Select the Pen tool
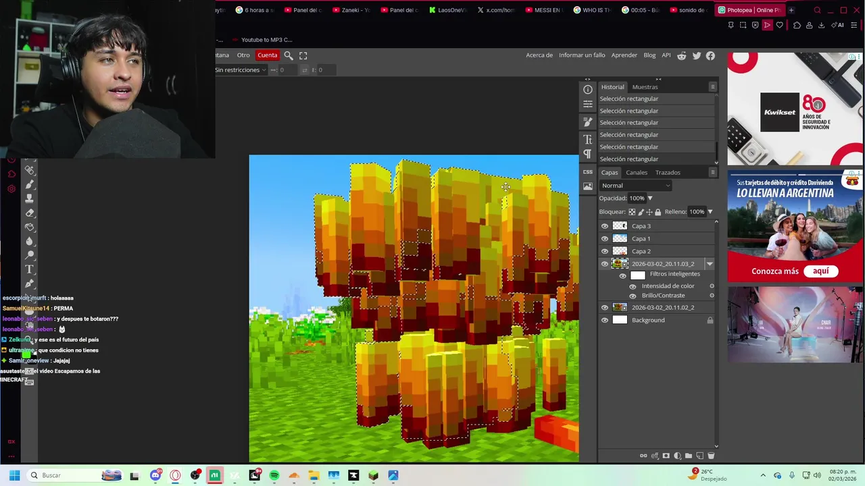The width and height of the screenshot is (865, 486). [30, 283]
